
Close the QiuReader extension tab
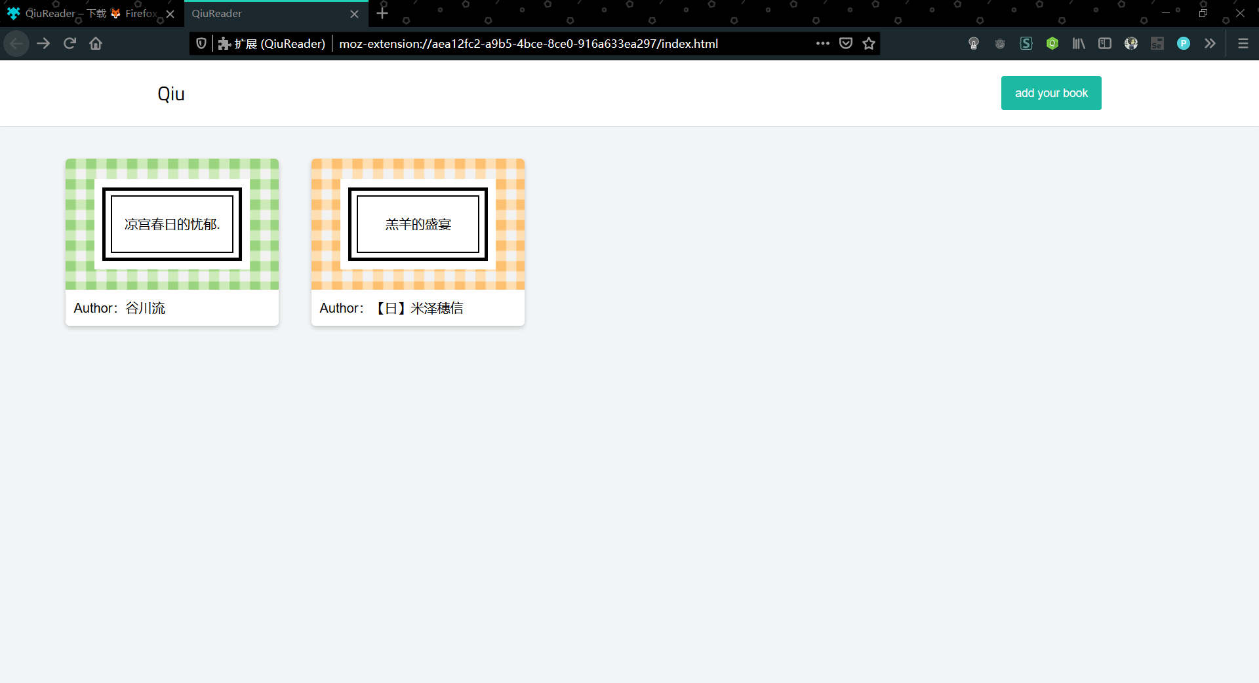pos(355,14)
